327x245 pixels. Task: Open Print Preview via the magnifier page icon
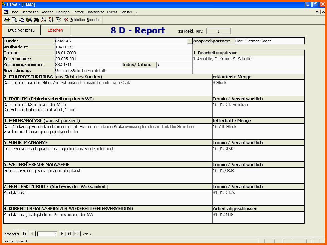(14, 20)
